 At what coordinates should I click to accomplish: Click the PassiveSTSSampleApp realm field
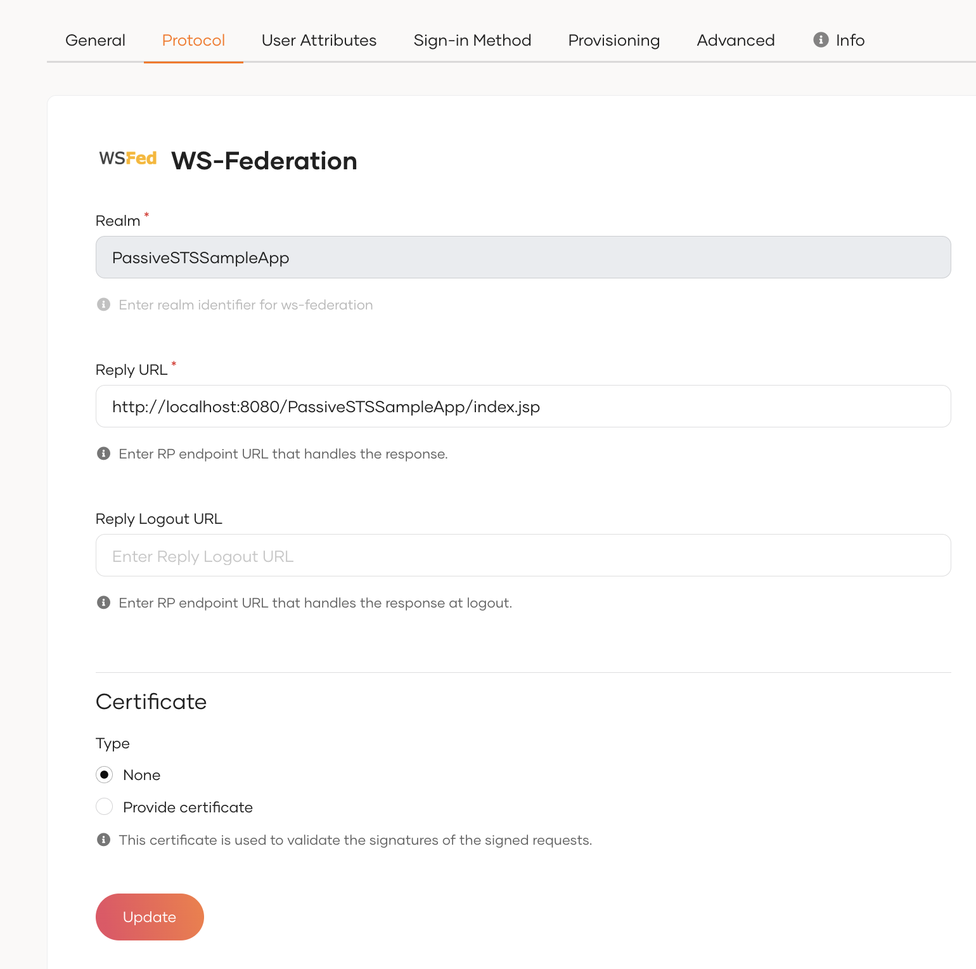(523, 257)
